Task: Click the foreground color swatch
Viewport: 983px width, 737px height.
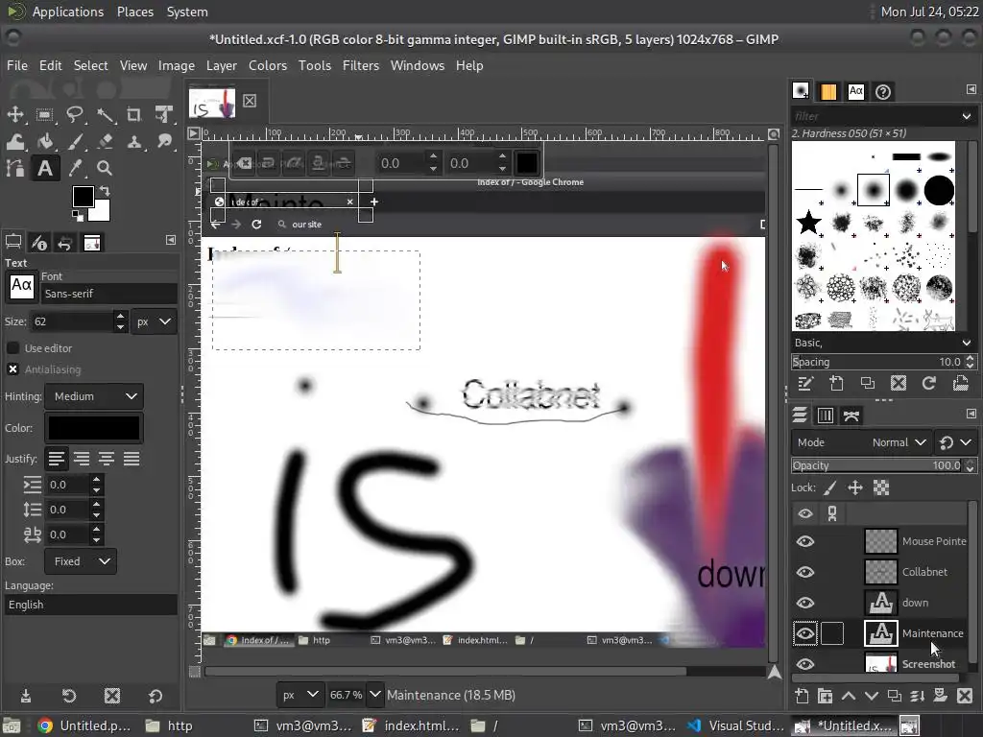Action: [x=84, y=196]
